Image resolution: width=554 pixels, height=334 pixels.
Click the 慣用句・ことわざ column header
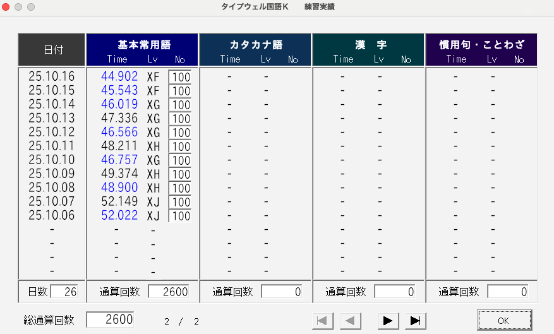click(481, 50)
